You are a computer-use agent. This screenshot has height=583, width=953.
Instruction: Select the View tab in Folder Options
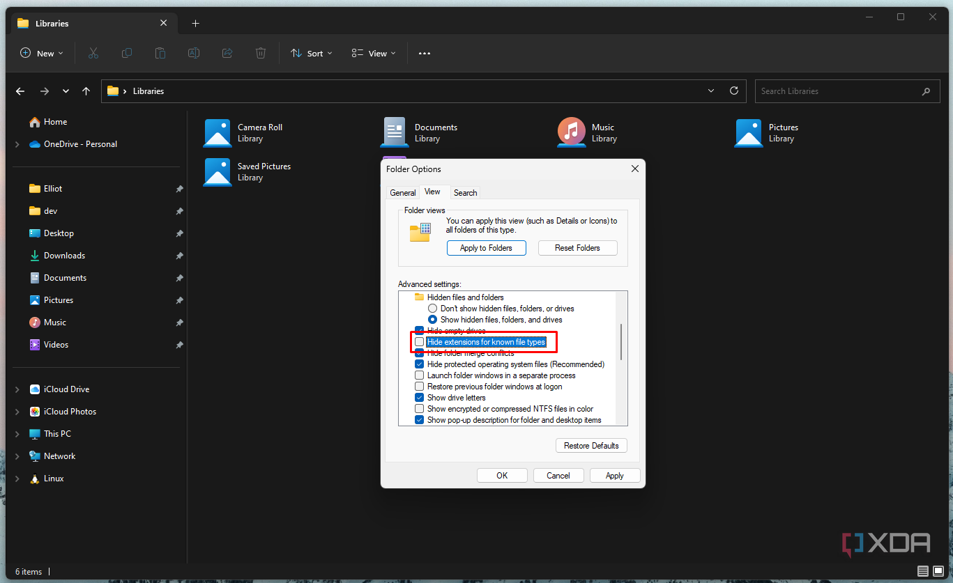(433, 192)
